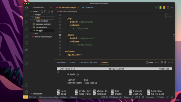Change language mode via Compose
Viewport: 181px width, 102px height.
(150, 97)
